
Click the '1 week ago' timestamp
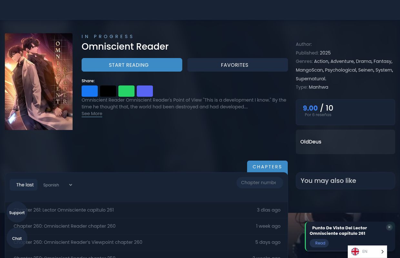268,226
